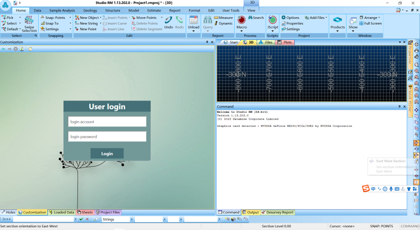Click the login account input field

pos(107,122)
